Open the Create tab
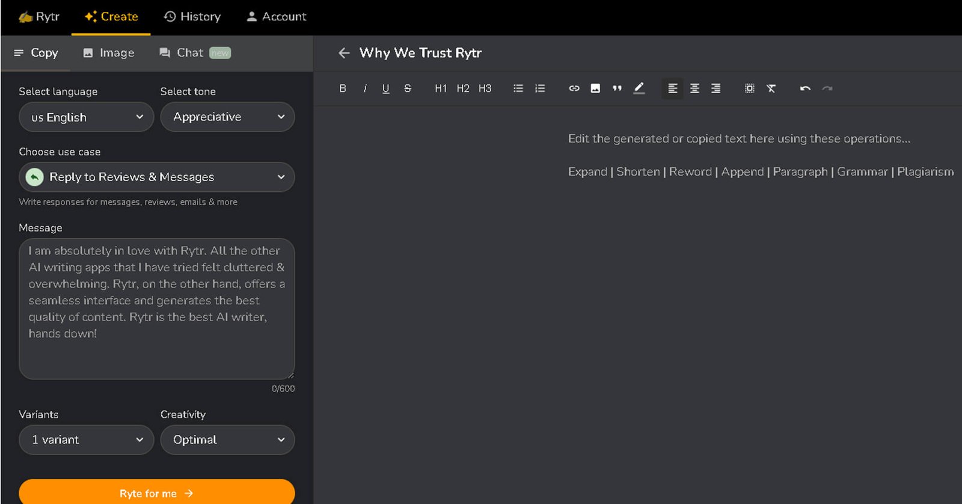Viewport: 962px width, 504px height. coord(111,17)
